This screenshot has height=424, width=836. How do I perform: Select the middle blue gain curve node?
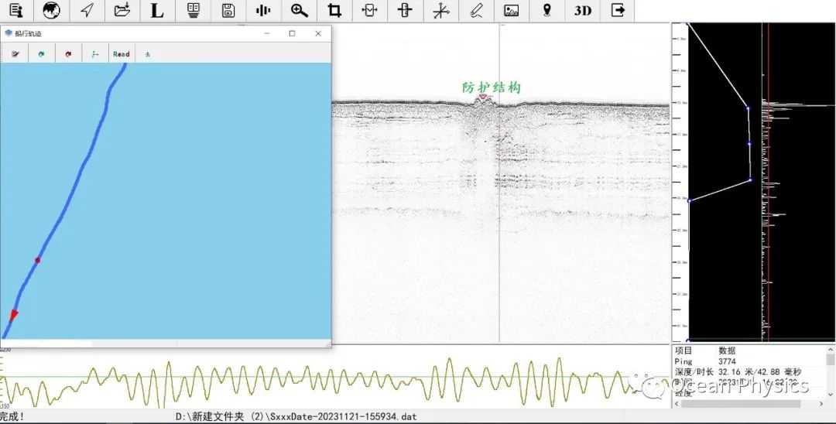tap(749, 144)
